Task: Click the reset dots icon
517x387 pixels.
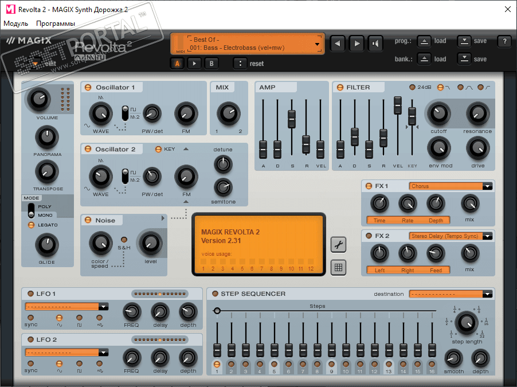Action: point(240,63)
